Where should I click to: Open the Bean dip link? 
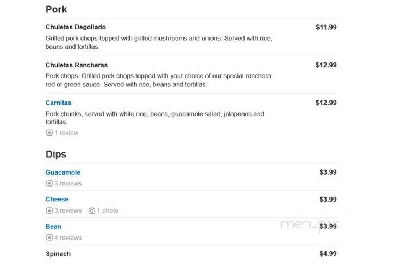coord(53,227)
